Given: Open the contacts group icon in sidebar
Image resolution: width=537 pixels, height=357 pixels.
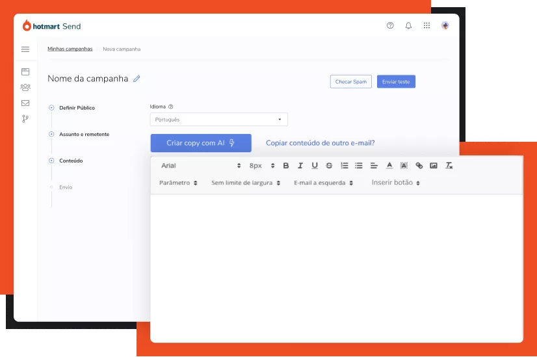Looking at the screenshot, I should tap(25, 87).
